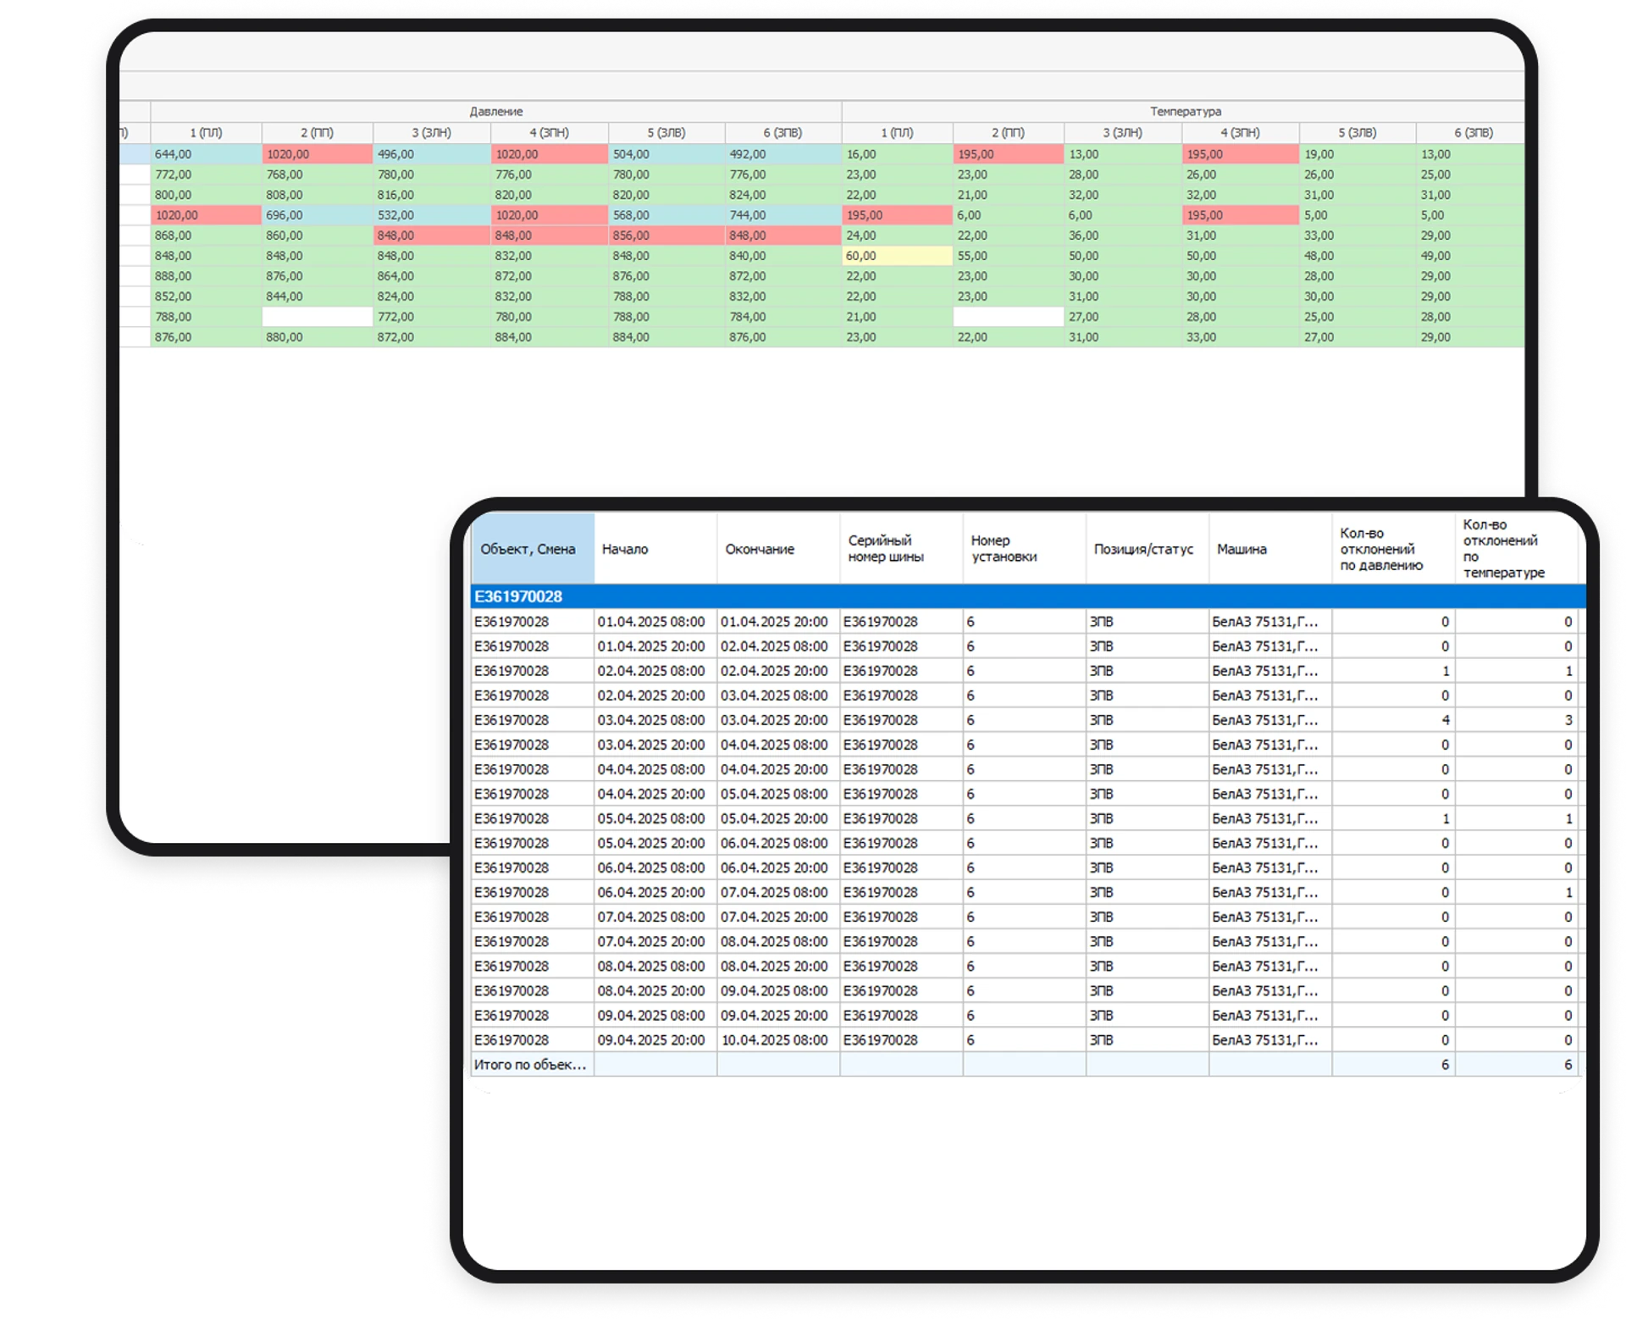Click the Кол-во отклонений по температуре header
The width and height of the screenshot is (1626, 1319).
click(1518, 549)
